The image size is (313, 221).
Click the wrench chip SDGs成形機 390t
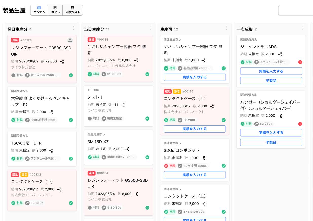(x=41, y=120)
